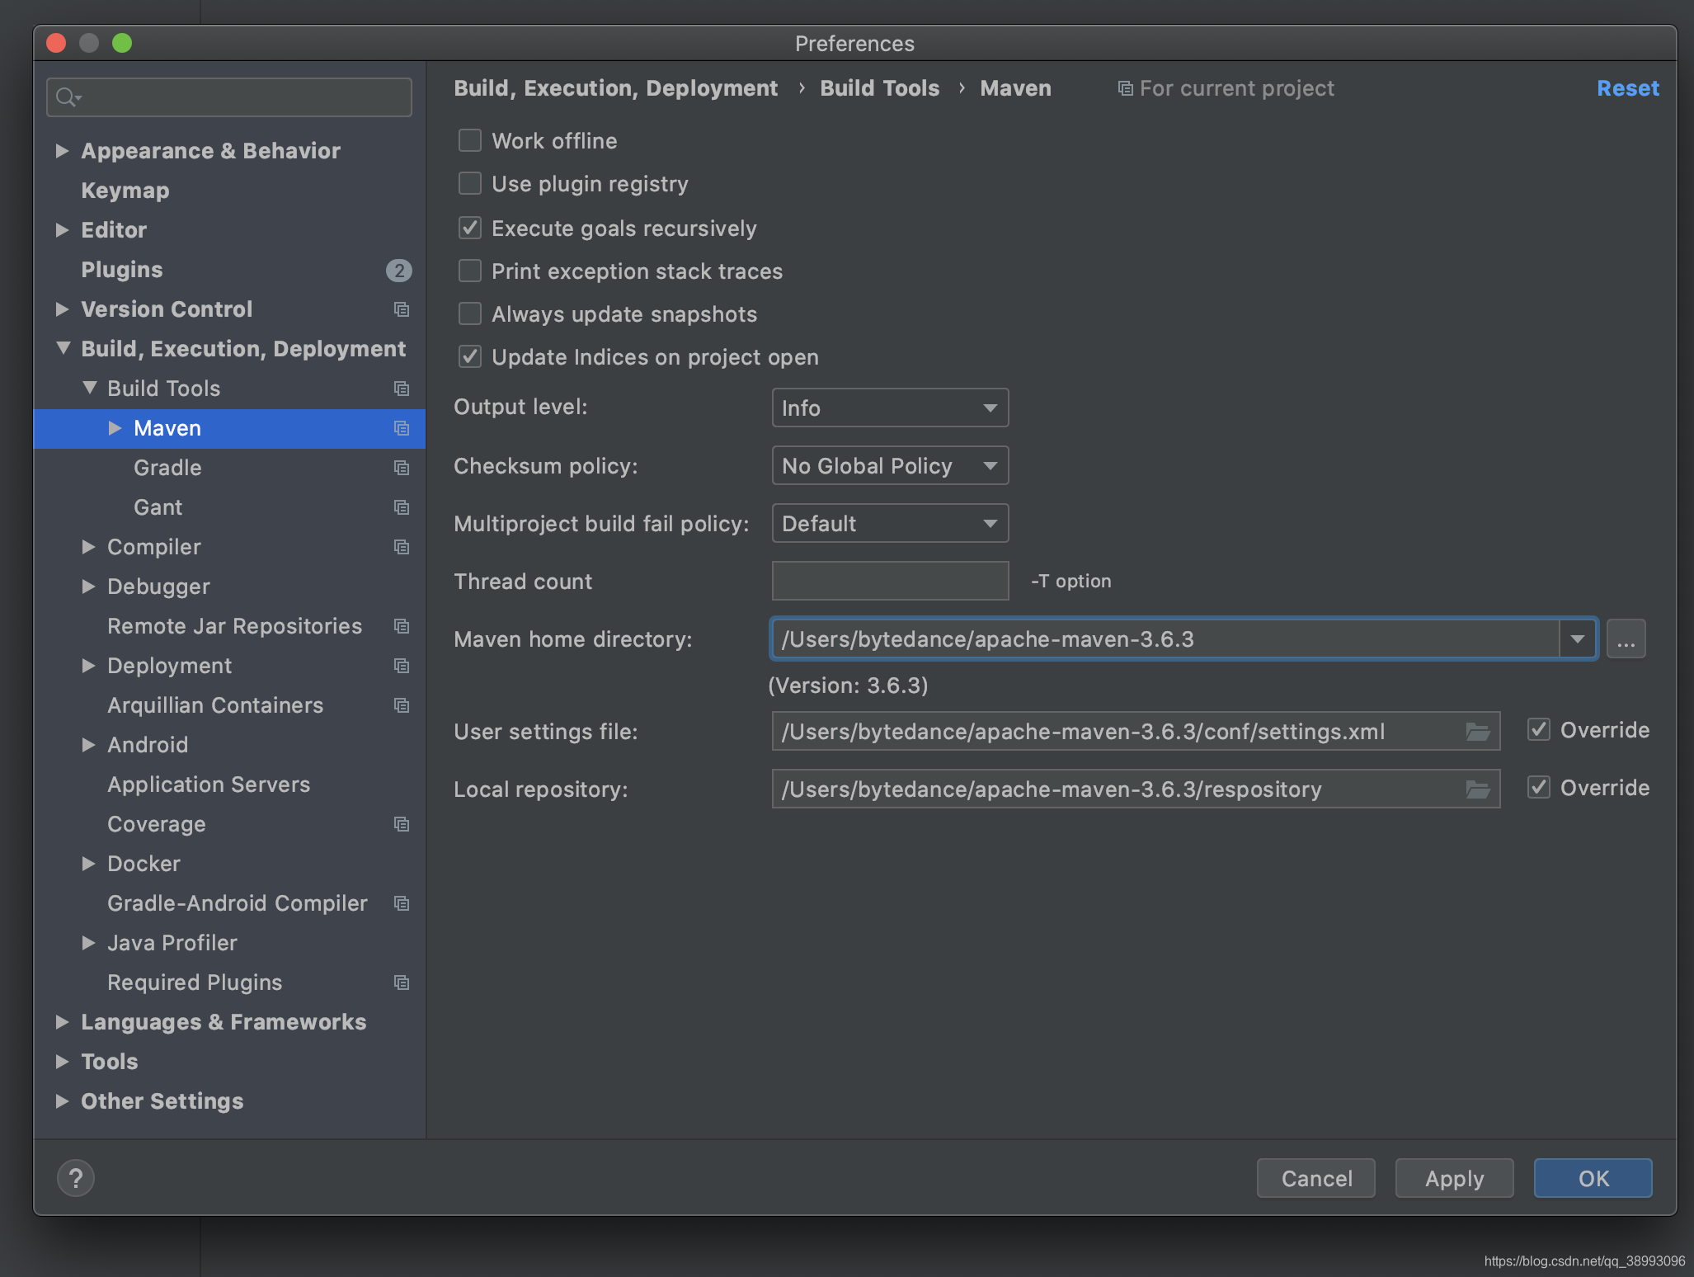Image resolution: width=1694 pixels, height=1277 pixels.
Task: Click the Apply button
Action: tap(1455, 1178)
